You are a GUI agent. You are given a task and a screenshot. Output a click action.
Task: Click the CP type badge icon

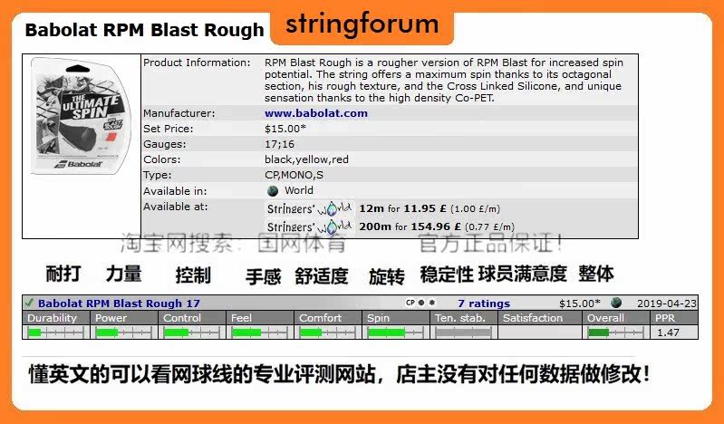(x=410, y=303)
